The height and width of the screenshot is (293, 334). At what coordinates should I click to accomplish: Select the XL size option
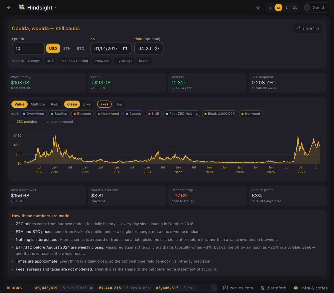(x=295, y=8)
